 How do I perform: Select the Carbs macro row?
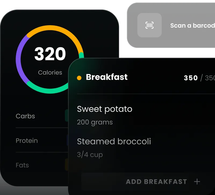point(25,116)
